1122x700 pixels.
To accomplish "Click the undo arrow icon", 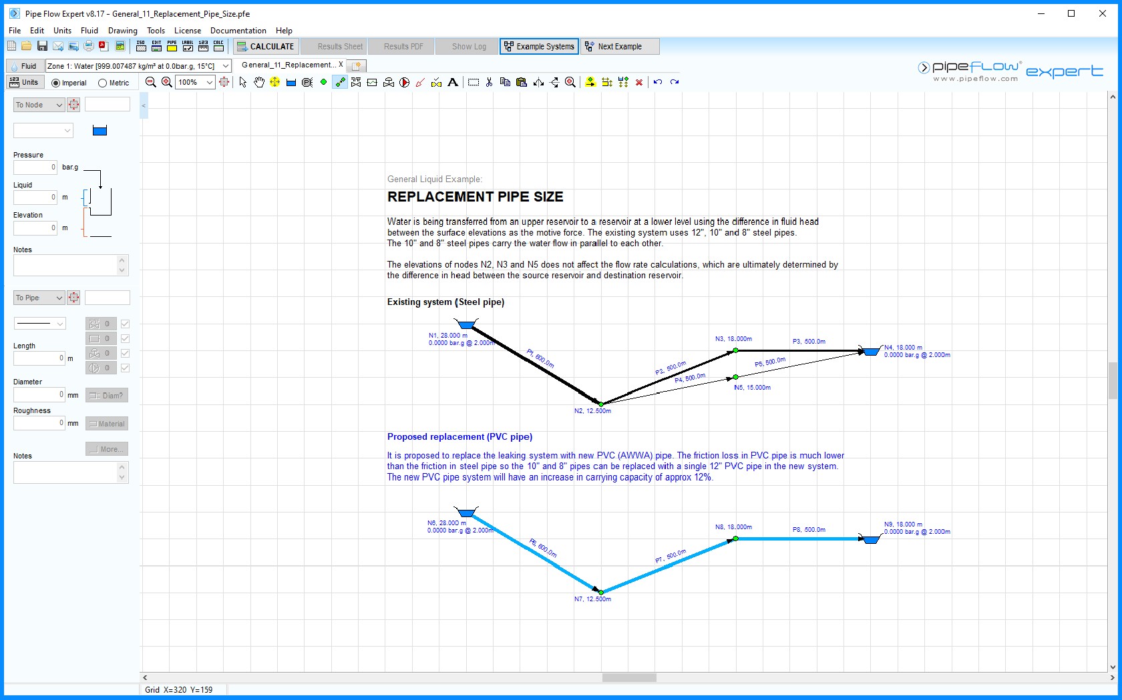I will [658, 82].
